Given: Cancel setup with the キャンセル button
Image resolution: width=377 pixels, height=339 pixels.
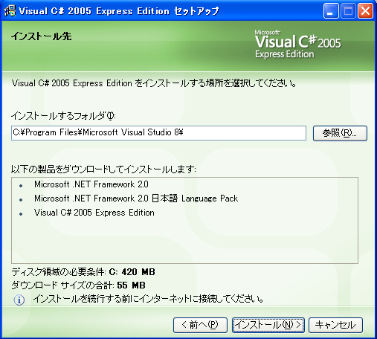Looking at the screenshot, I should click(x=335, y=325).
